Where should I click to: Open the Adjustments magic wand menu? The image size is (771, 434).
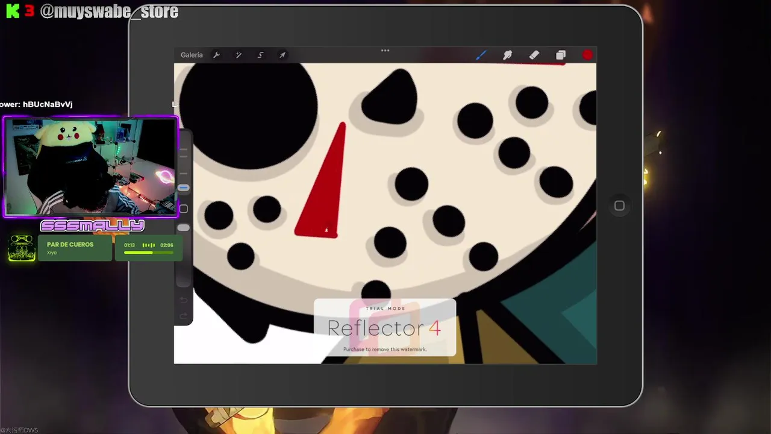point(239,55)
